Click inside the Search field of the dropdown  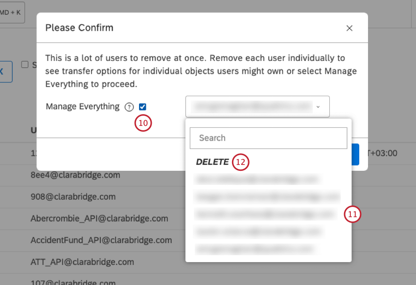268,138
